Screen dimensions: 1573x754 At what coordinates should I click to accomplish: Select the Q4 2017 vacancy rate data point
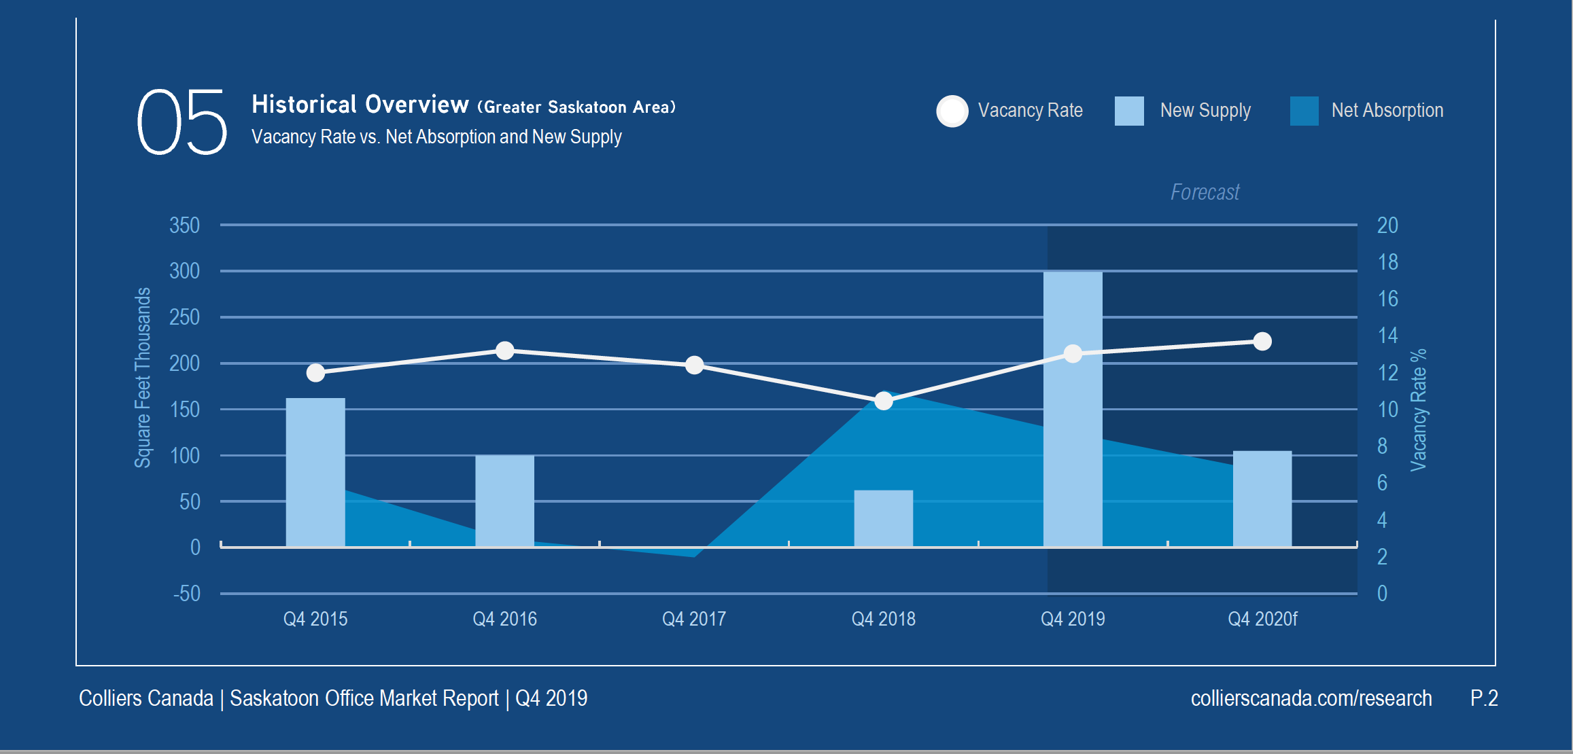694,365
